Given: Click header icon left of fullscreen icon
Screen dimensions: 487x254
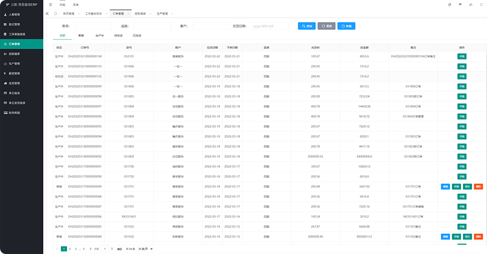Looking at the screenshot, I should 471,5.
